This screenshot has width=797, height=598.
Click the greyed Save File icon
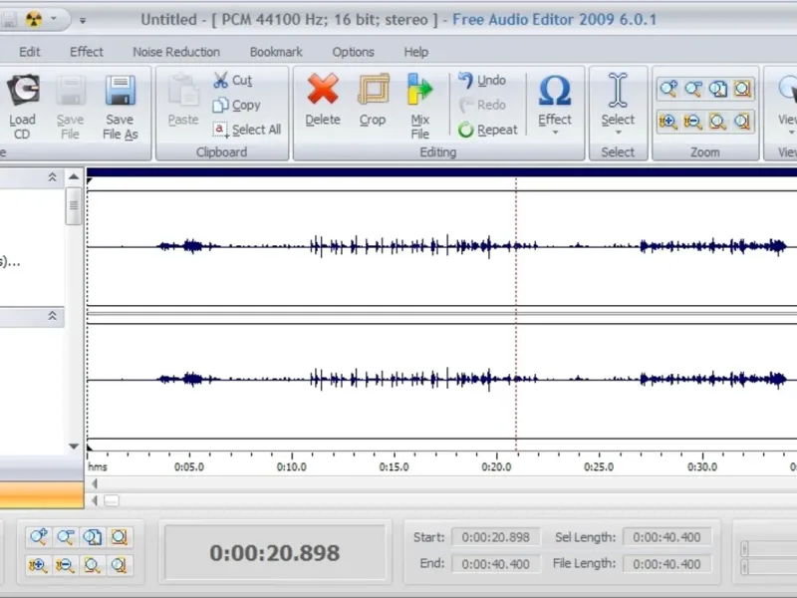point(71,90)
